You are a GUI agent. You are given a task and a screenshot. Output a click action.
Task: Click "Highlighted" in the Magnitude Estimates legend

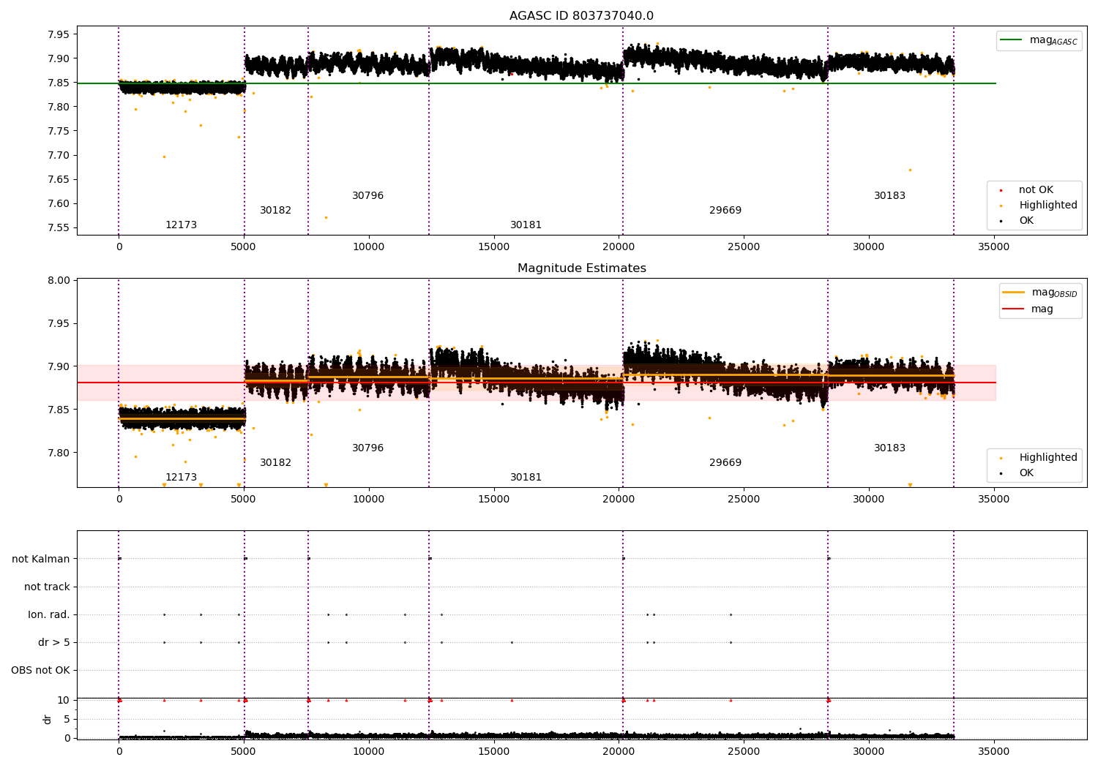pos(1048,458)
